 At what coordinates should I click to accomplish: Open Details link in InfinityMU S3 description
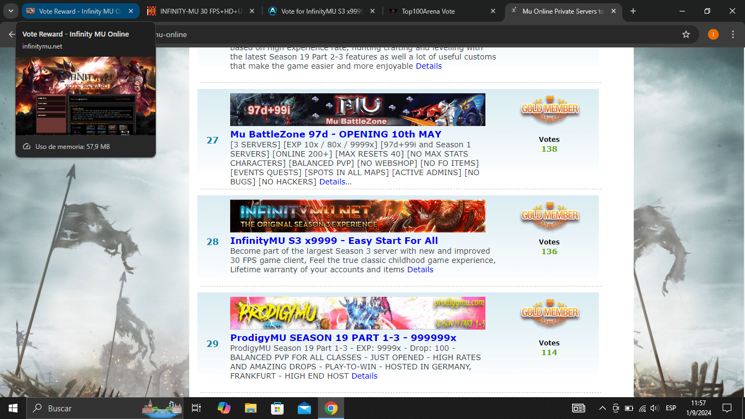tap(420, 270)
